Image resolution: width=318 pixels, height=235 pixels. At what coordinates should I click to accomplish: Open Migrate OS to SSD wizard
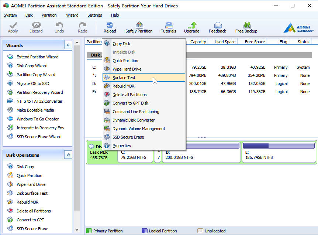tap(33, 84)
